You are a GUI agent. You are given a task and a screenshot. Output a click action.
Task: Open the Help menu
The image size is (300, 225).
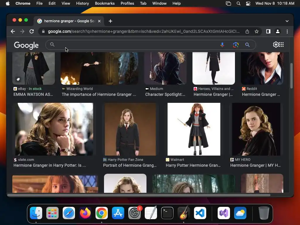coord(176,3)
